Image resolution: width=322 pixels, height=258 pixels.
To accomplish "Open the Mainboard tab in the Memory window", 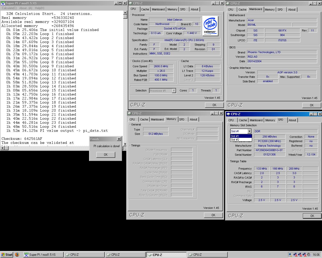I will point(157,119).
